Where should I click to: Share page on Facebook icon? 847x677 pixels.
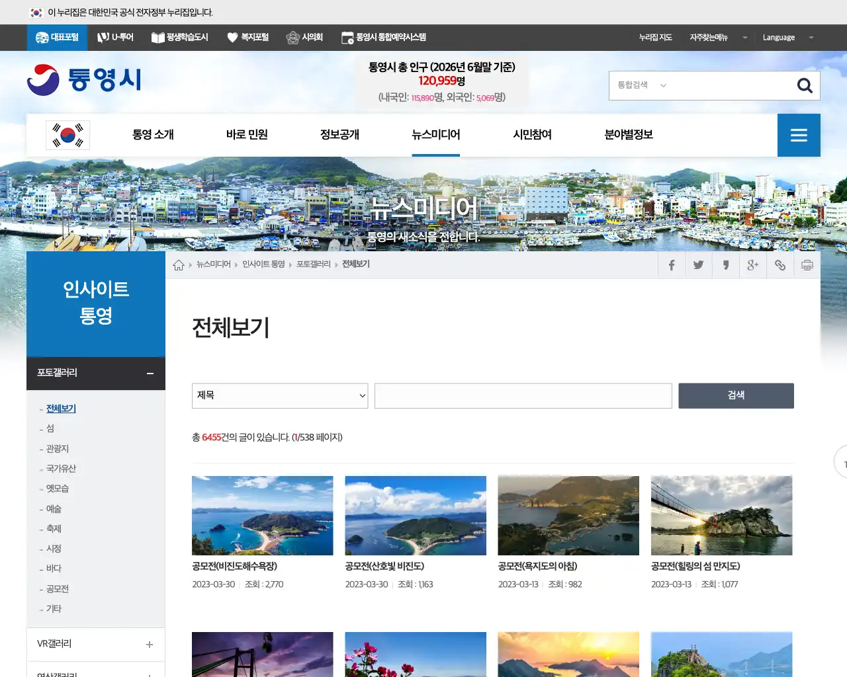(671, 265)
